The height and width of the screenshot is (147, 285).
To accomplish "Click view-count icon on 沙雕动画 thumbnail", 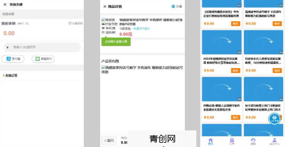I will [239, 99].
